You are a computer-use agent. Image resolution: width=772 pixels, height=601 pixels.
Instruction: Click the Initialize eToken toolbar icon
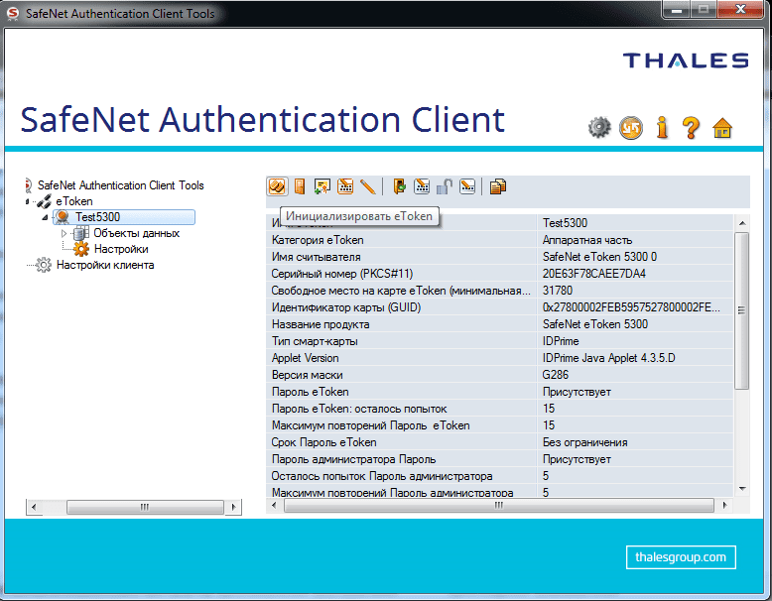pos(277,187)
